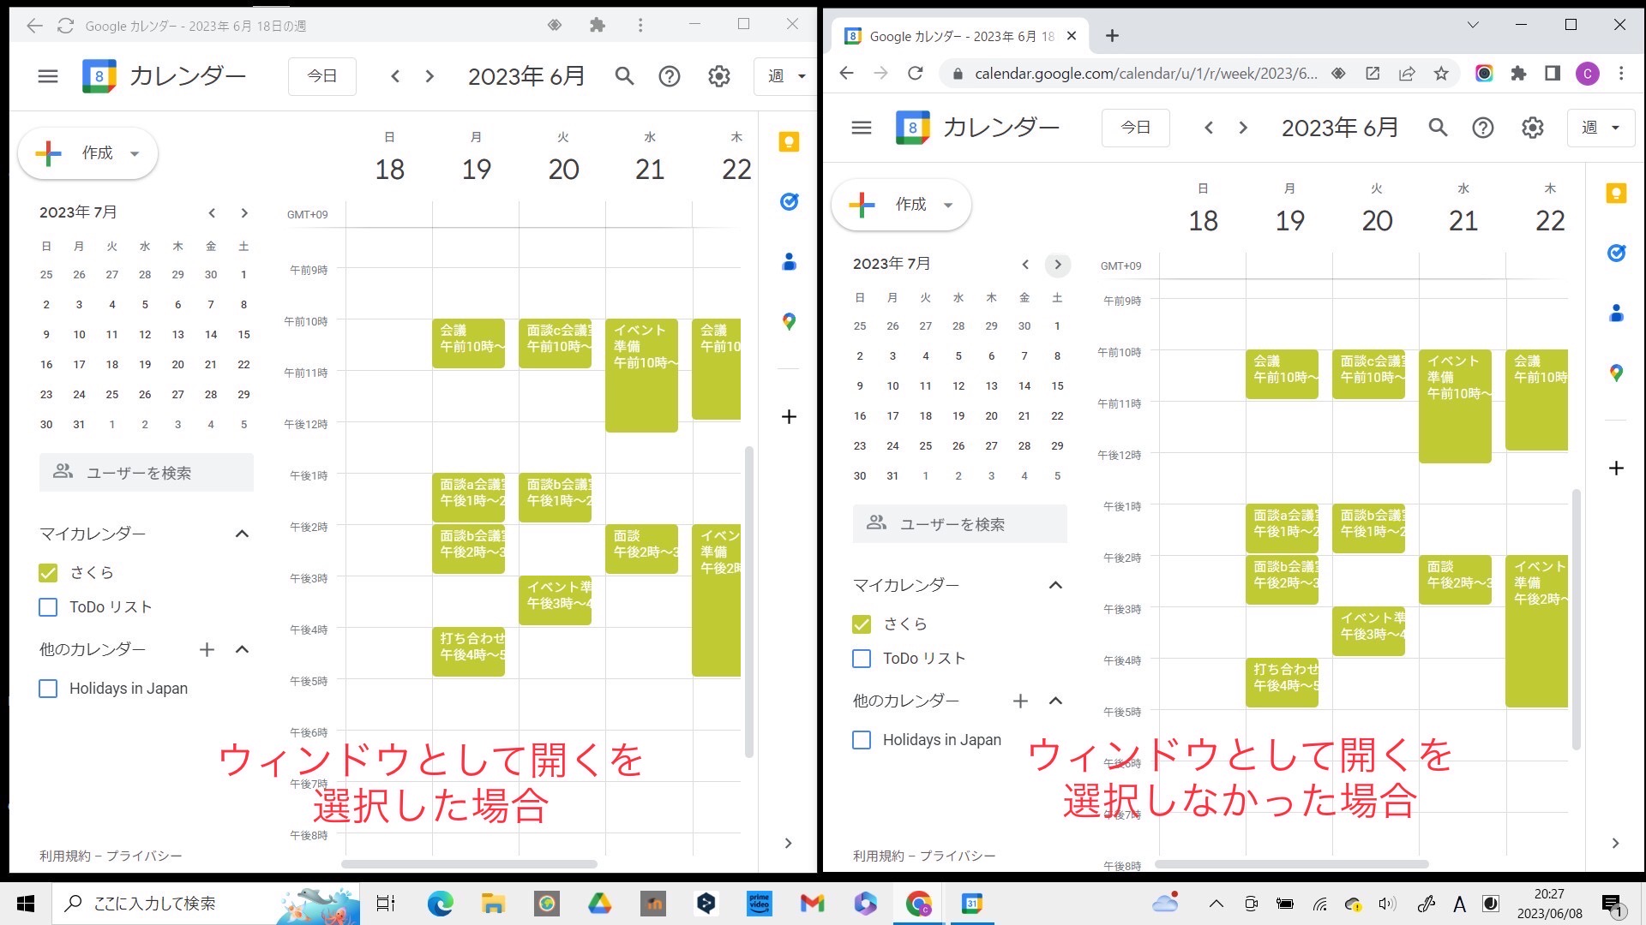Open Google Keep icon in left window side panel
This screenshot has height=925, width=1646.
(x=789, y=142)
